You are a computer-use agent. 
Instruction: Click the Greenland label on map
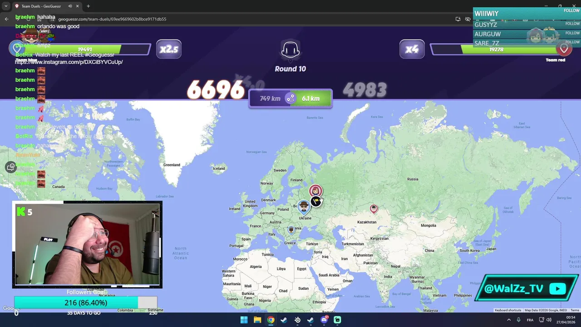coord(172,165)
